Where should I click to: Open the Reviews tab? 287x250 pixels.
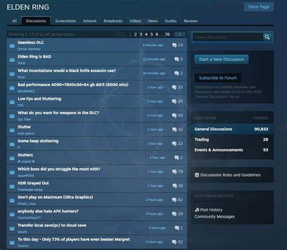click(x=191, y=21)
